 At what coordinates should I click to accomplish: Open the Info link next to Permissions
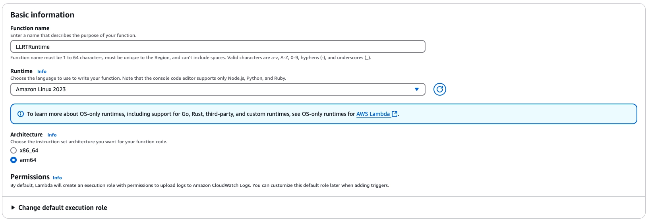click(x=57, y=178)
